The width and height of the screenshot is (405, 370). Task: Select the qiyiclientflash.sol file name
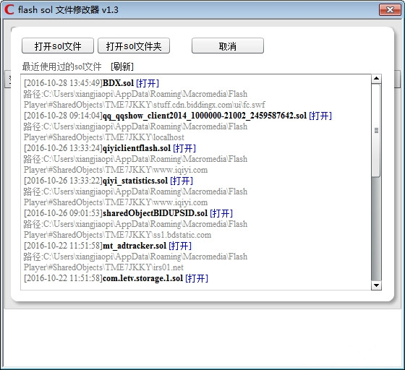pyautogui.click(x=137, y=148)
